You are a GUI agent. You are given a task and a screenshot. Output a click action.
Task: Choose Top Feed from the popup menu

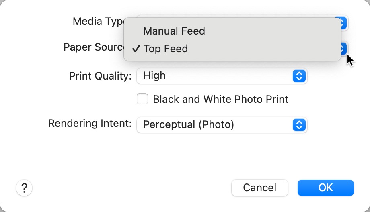pyautogui.click(x=166, y=49)
